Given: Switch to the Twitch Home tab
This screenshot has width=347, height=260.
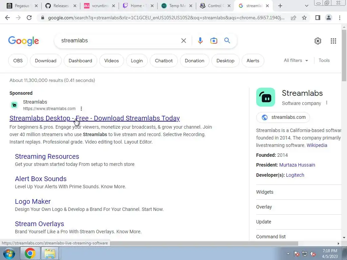Looking at the screenshot, I should 138,6.
